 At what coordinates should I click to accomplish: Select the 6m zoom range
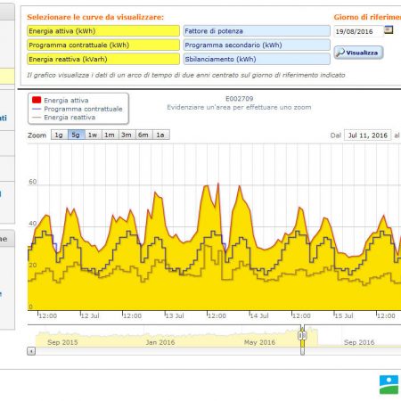pyautogui.click(x=143, y=135)
